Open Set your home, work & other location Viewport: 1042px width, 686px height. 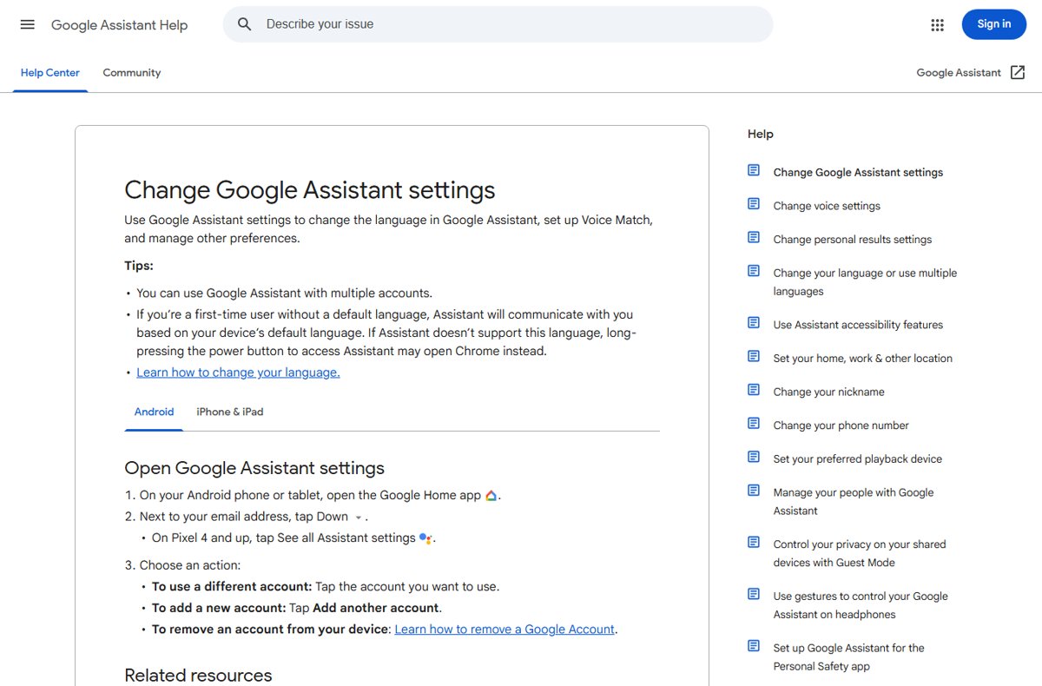click(863, 359)
